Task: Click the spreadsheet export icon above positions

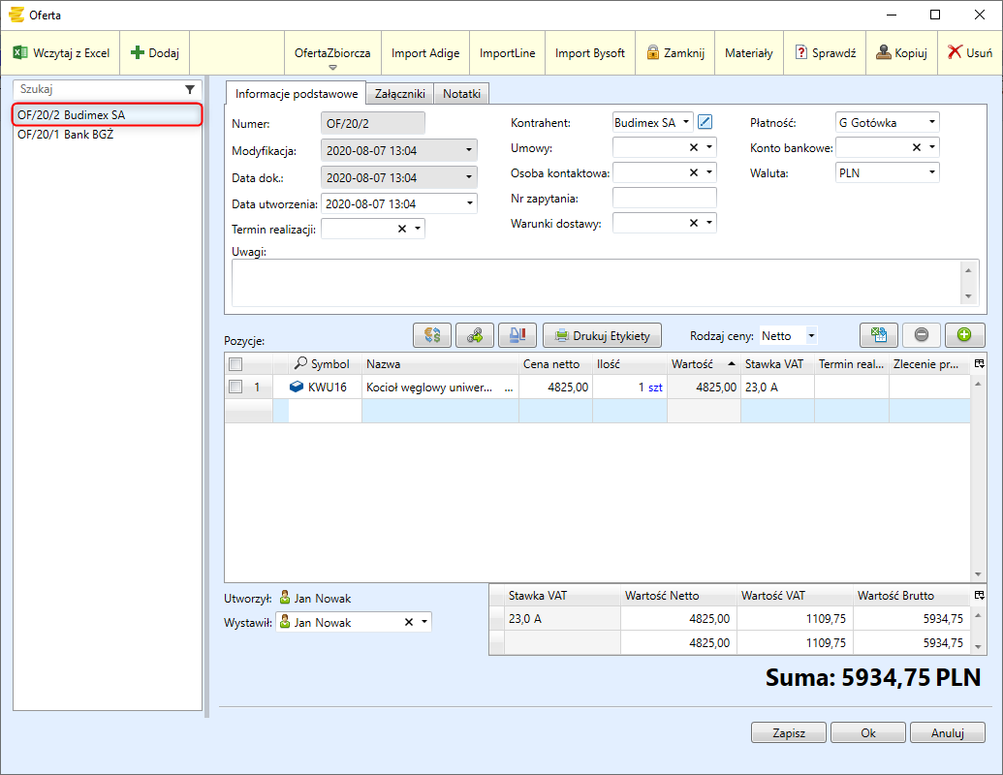Action: 879,335
